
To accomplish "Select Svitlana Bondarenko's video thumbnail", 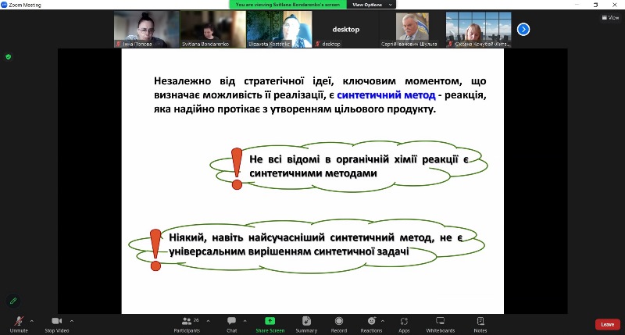I will pyautogui.click(x=212, y=30).
